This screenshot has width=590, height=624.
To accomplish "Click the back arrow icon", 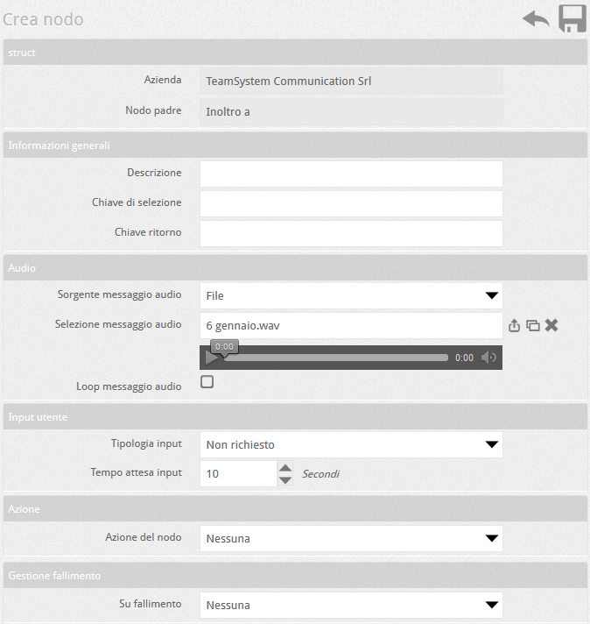I will point(536,19).
